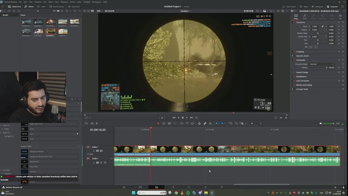Screen dimensions: 348x196
Task: Click the Zoom link chain icon in Inspector
Action: (323, 26)
